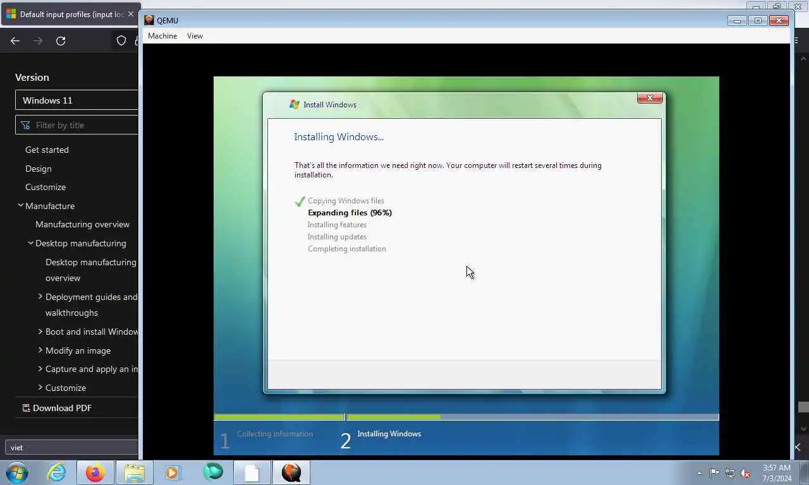Click the green checkmark beside Copying Windows files
This screenshot has height=485, width=809.
point(300,201)
